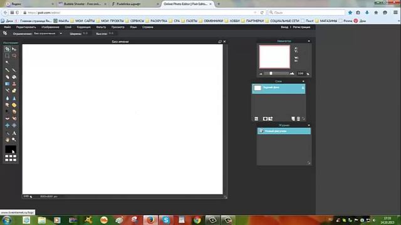401x225 pixels.
Task: Select the Type text tool
Action: 14,133
